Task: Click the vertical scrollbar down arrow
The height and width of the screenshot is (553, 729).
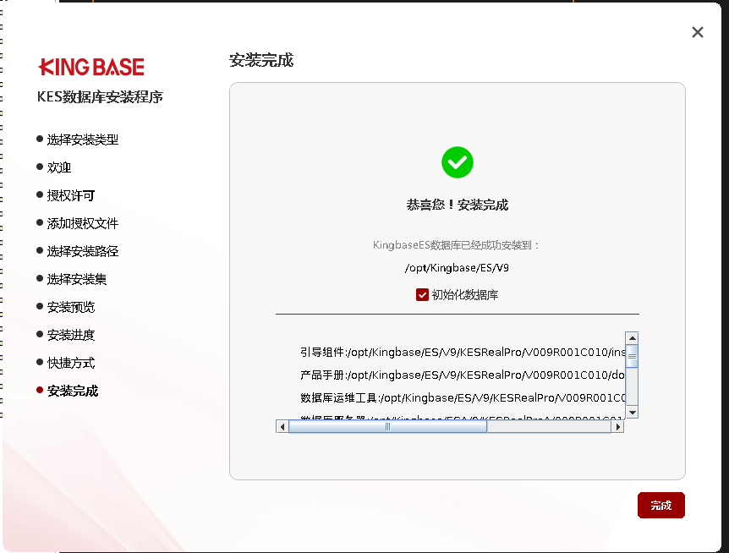Action: click(632, 412)
